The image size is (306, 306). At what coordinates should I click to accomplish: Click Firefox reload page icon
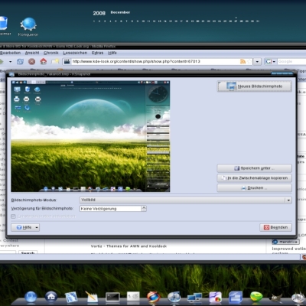[x=20, y=61]
